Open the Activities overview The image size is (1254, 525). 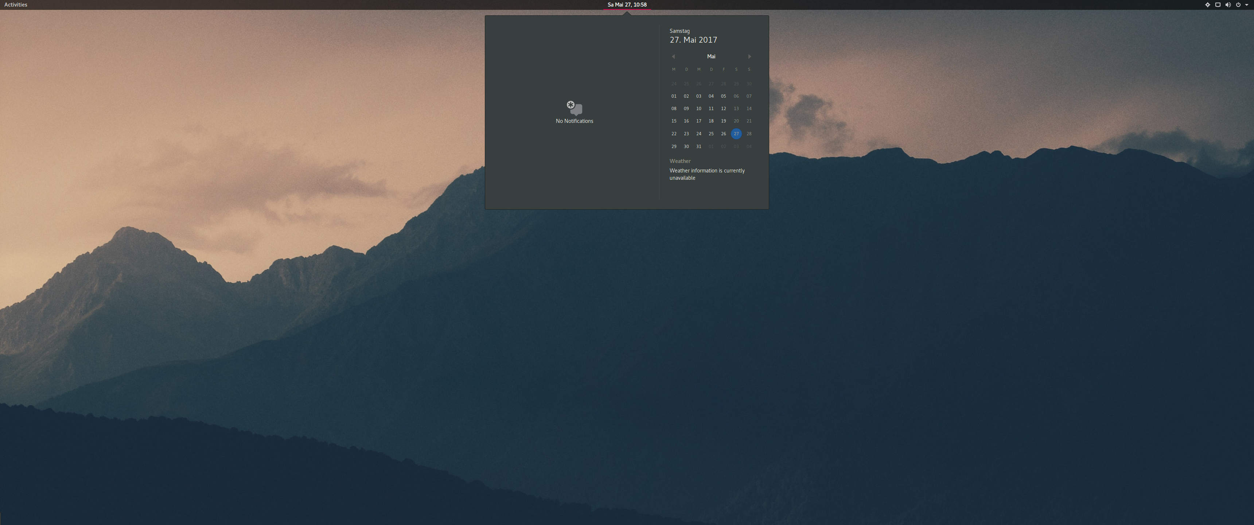coord(16,5)
